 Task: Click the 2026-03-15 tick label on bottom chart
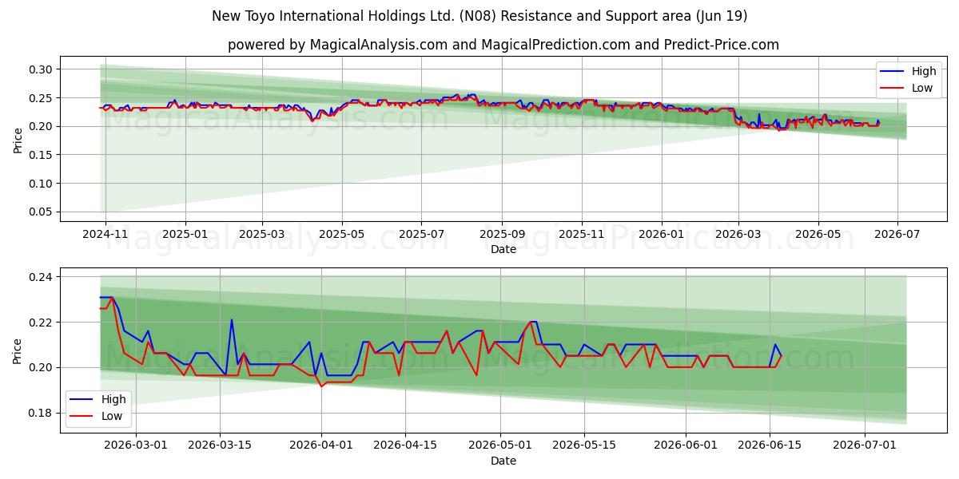pos(221,446)
